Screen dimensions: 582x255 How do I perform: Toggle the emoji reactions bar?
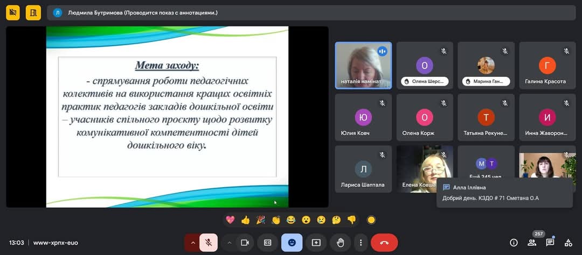click(x=292, y=243)
